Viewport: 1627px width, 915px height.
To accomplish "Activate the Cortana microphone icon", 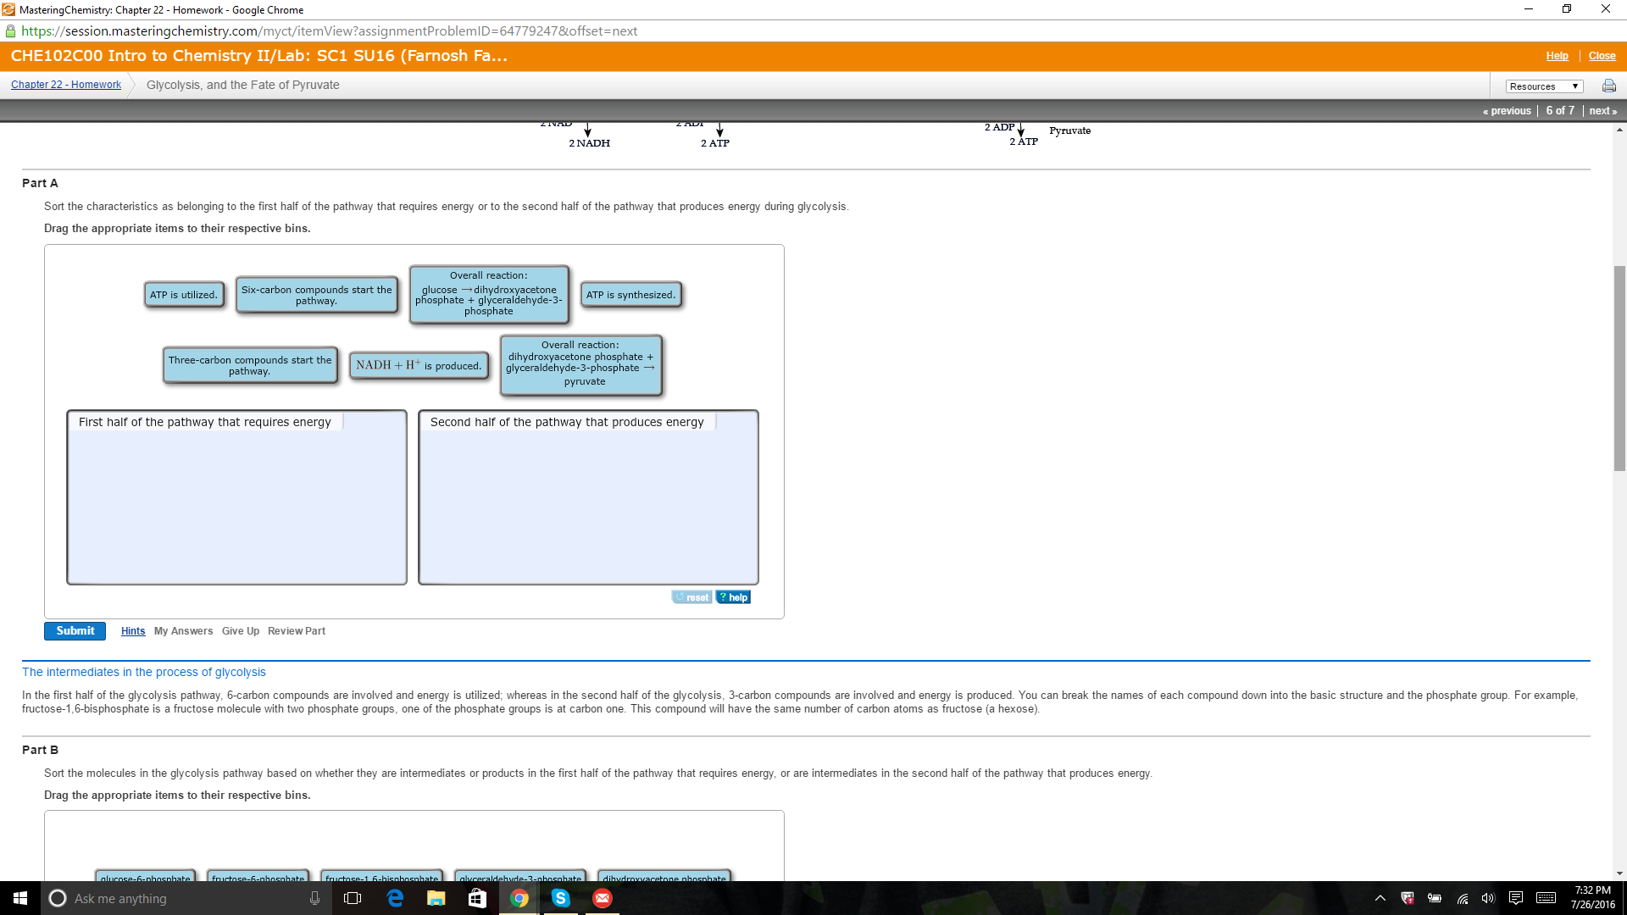I will 314,899.
